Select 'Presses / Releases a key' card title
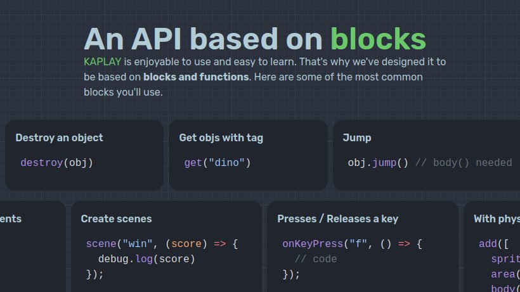The width and height of the screenshot is (520, 292). click(337, 219)
